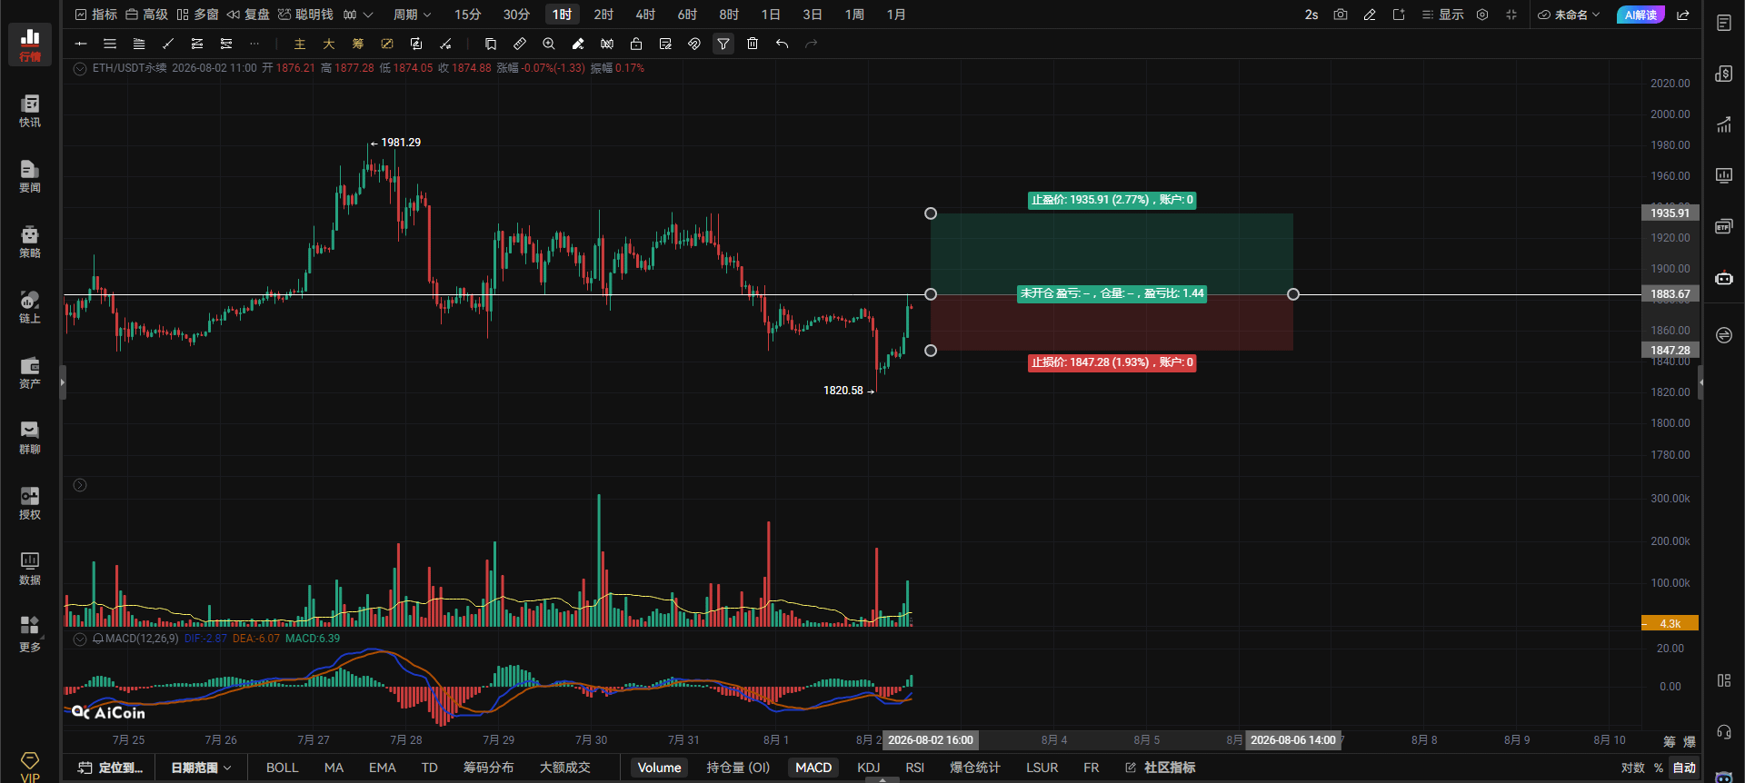Open the 指标 indicators button
Image resolution: width=1745 pixels, height=783 pixels.
pyautogui.click(x=96, y=15)
